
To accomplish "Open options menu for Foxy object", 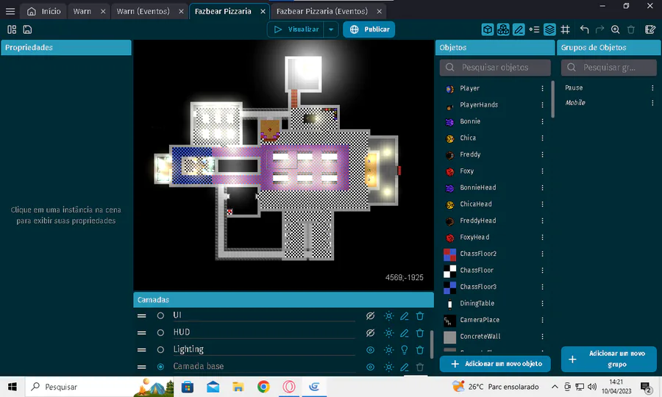I will 543,171.
